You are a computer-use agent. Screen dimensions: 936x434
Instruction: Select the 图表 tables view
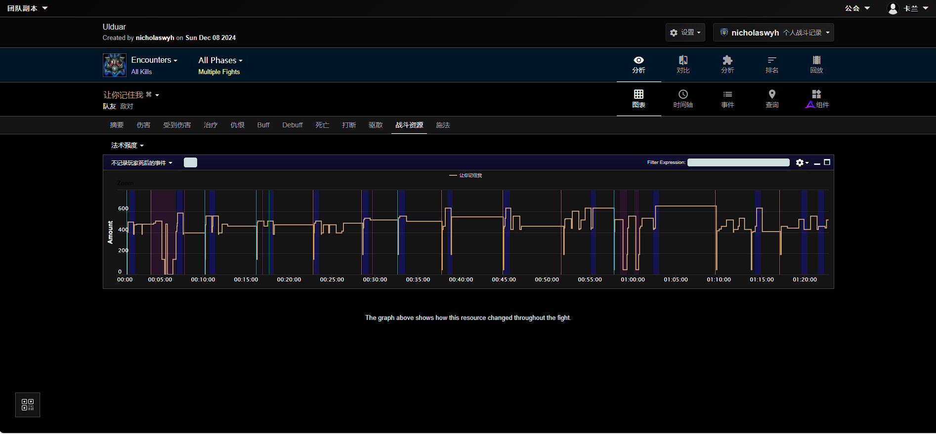click(639, 99)
